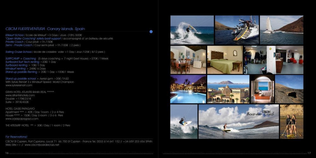
Task: Click the For Reservations heading
Action: pyautogui.click(x=17, y=137)
